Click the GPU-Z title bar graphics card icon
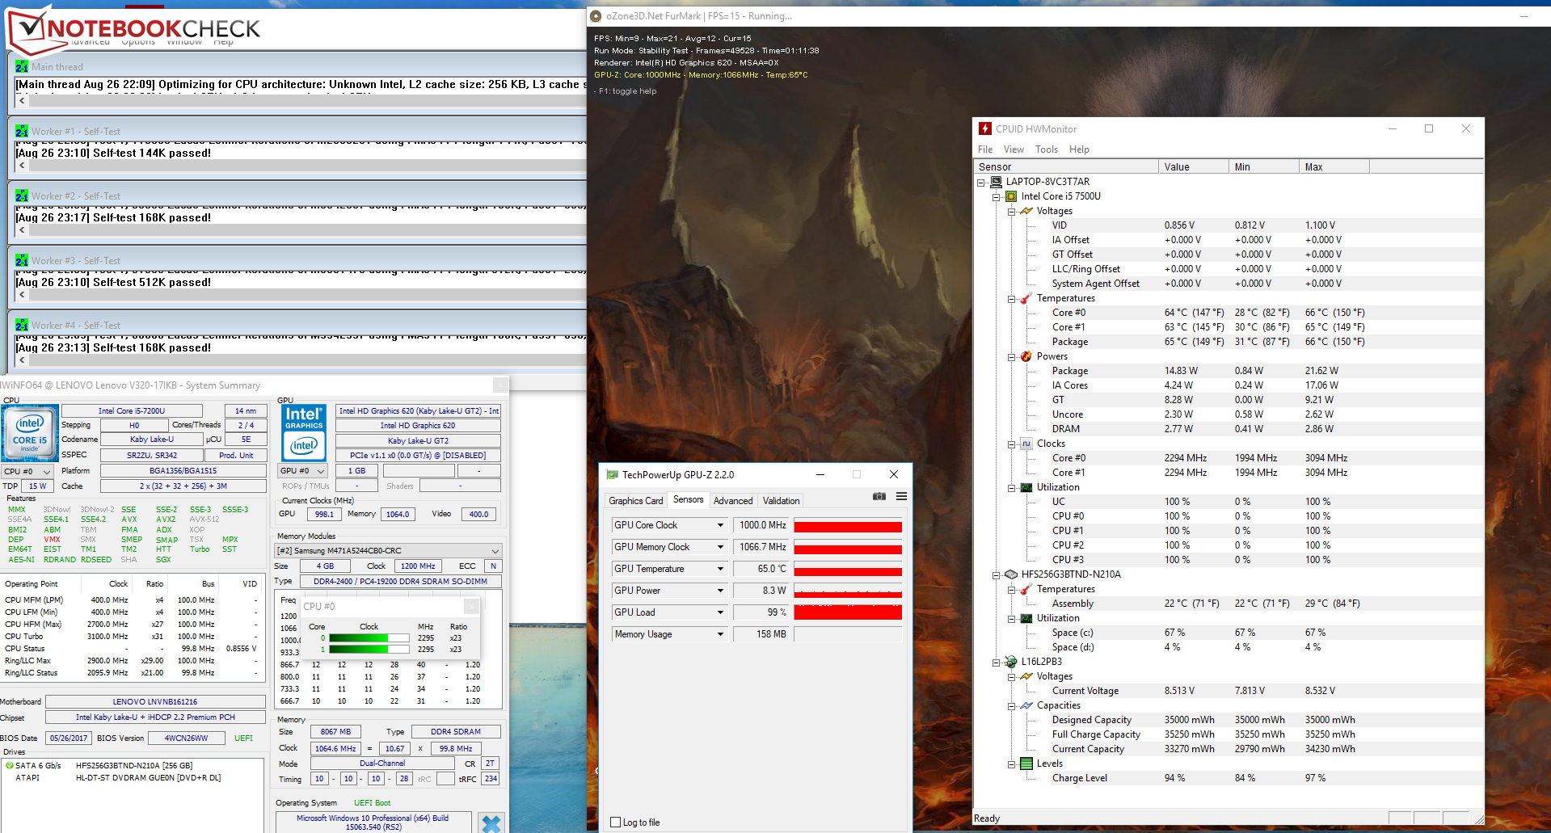The width and height of the screenshot is (1551, 833). click(x=612, y=474)
